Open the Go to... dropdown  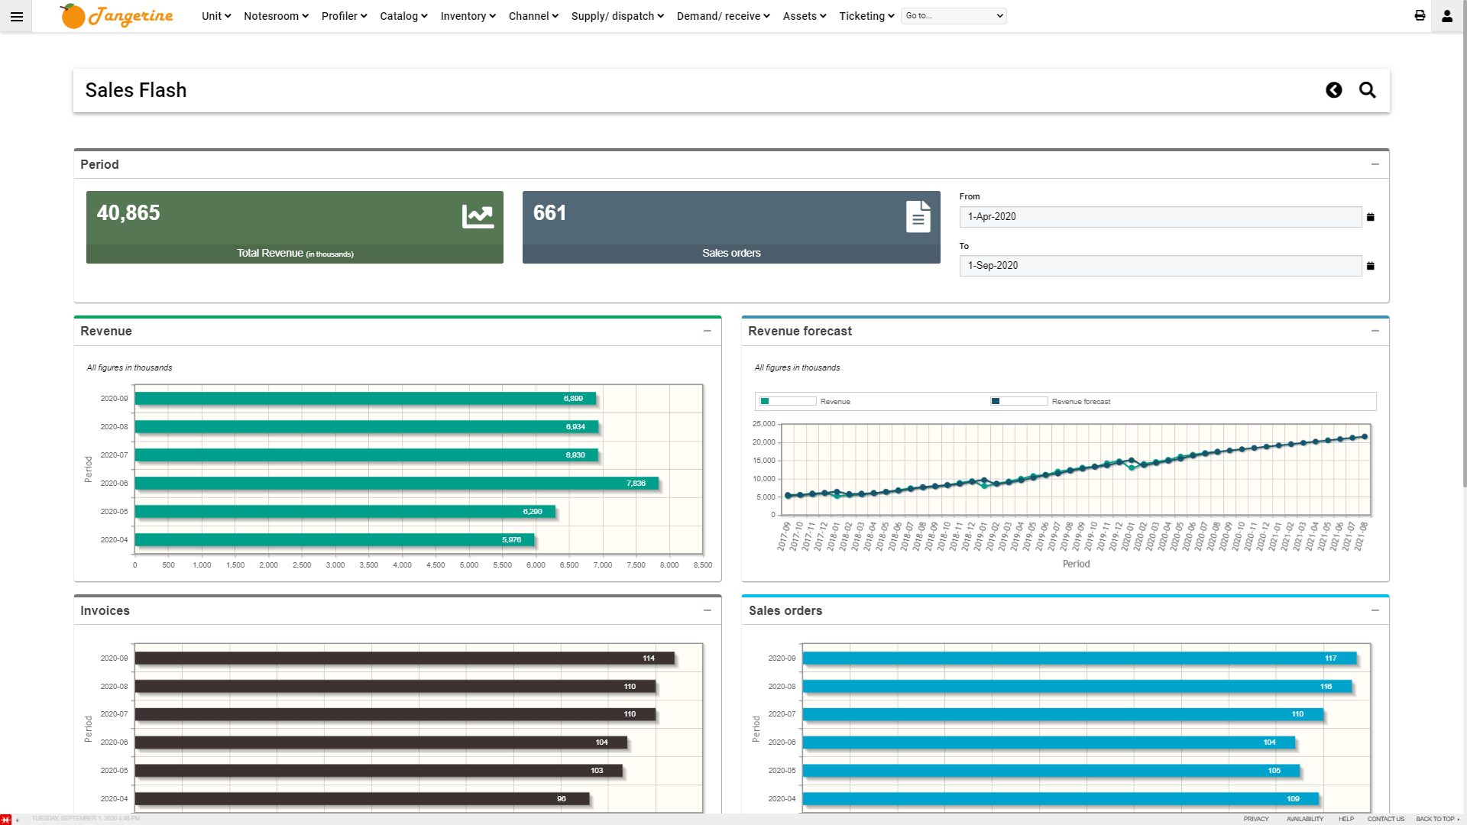pos(954,16)
